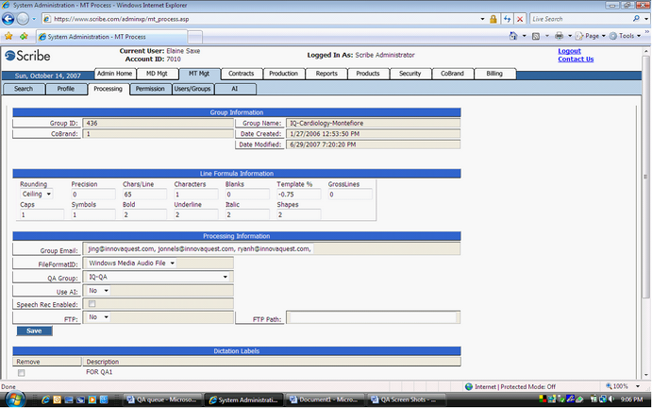Open the Search sub-tab
Viewport: 652px width, 408px height.
(24, 89)
